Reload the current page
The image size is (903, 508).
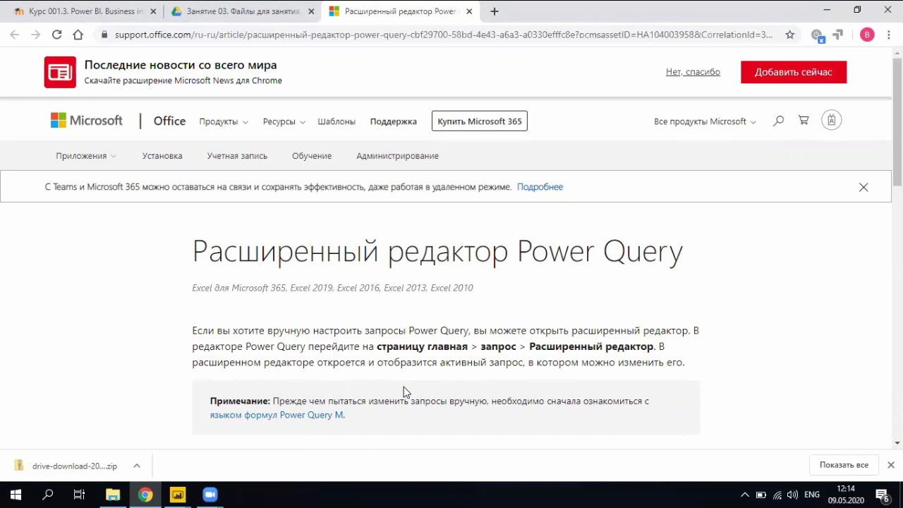tap(56, 35)
